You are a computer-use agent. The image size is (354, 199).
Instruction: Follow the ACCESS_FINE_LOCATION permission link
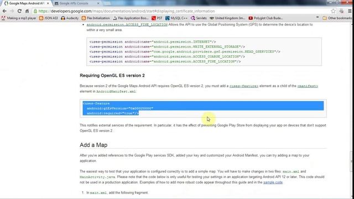127,24
